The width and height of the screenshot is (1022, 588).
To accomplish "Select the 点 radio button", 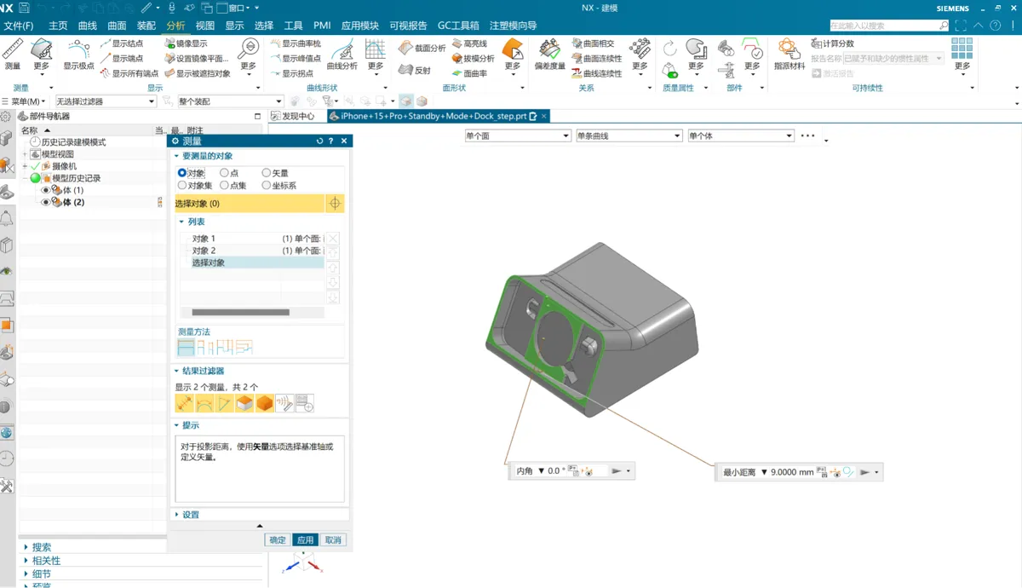I will coord(224,173).
